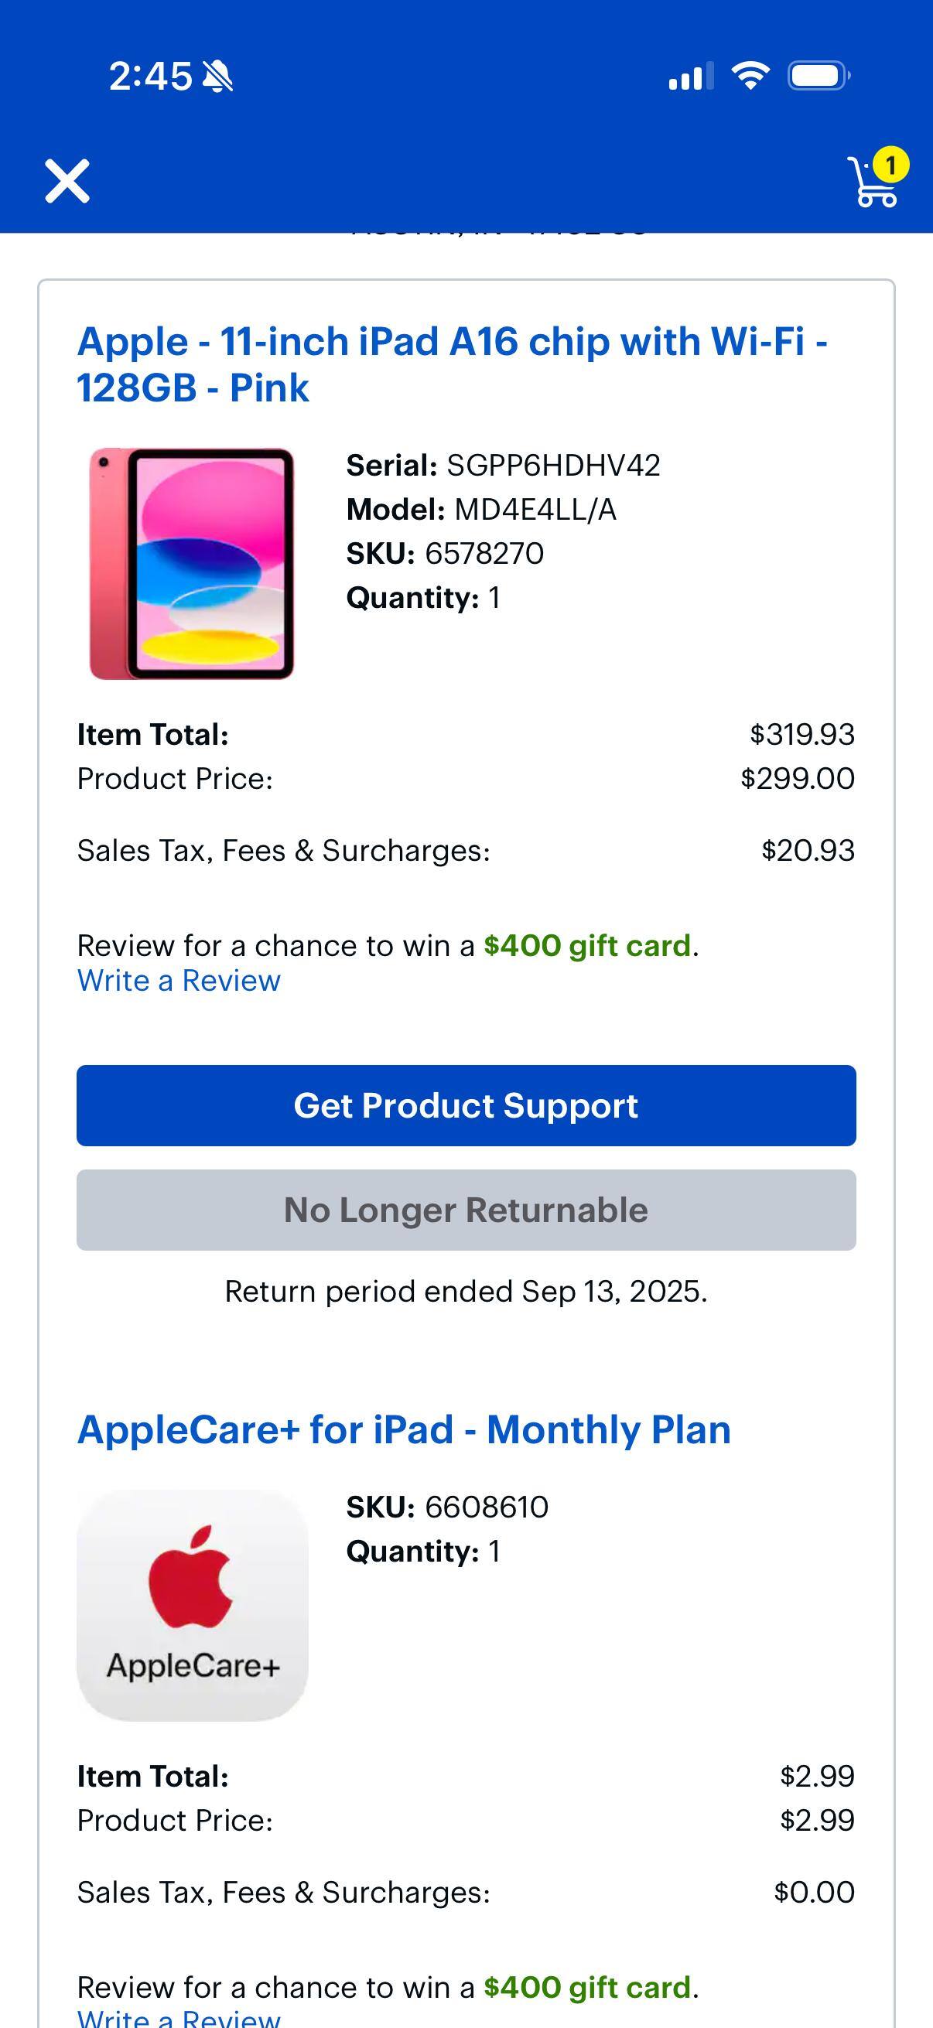Tap Write a Review under the iPad
The height and width of the screenshot is (2028, 933).
pyautogui.click(x=177, y=980)
